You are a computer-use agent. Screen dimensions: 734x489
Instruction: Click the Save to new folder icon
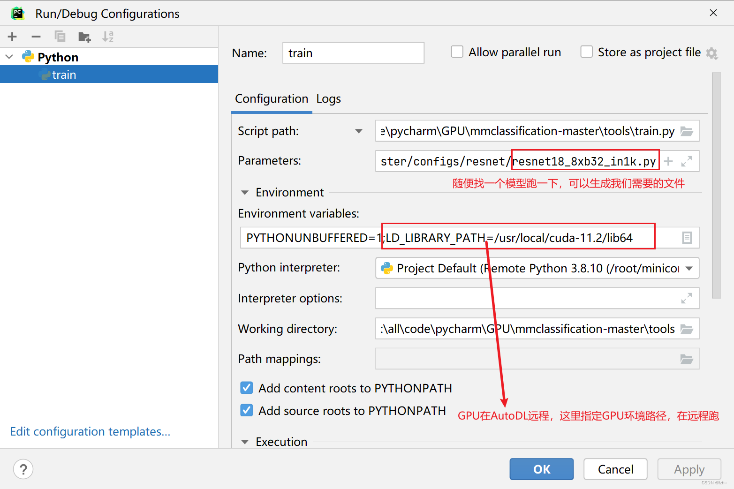coord(84,37)
